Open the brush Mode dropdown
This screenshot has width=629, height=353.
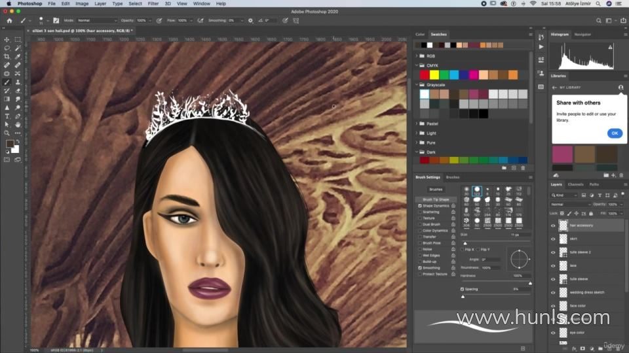click(x=96, y=20)
